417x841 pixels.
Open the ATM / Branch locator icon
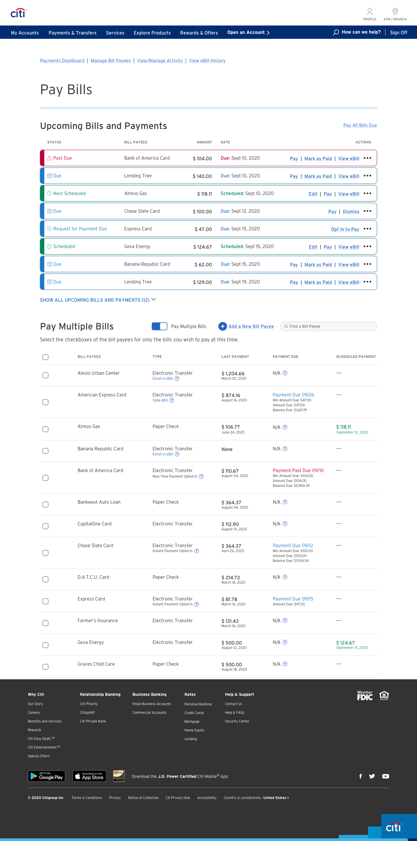point(395,14)
